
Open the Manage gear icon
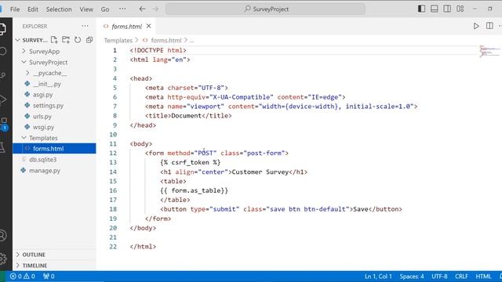pyautogui.click(x=2, y=258)
